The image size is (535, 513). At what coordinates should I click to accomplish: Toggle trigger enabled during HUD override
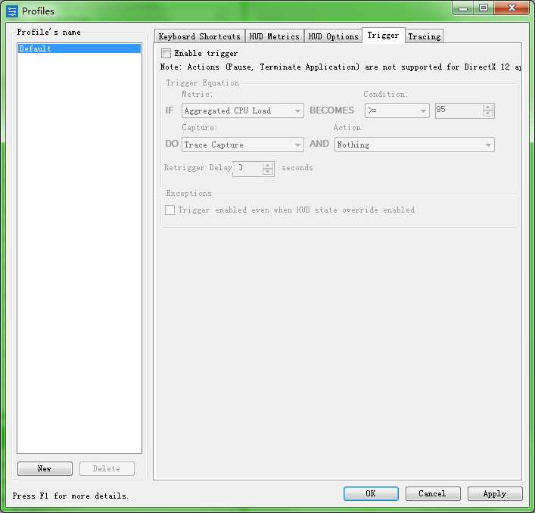click(x=170, y=210)
